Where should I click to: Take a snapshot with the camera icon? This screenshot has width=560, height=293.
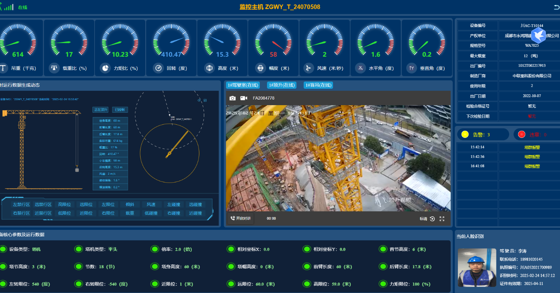tap(232, 98)
